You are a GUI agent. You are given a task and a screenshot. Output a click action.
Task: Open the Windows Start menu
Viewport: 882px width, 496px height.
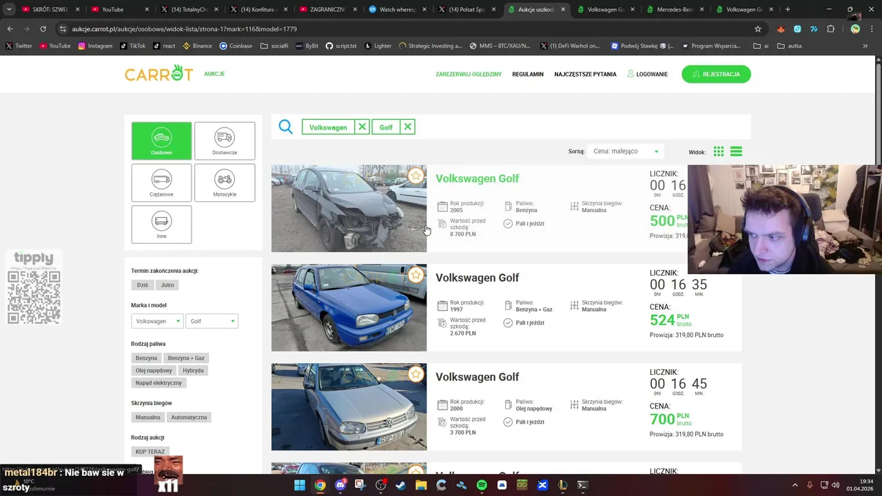pos(300,485)
